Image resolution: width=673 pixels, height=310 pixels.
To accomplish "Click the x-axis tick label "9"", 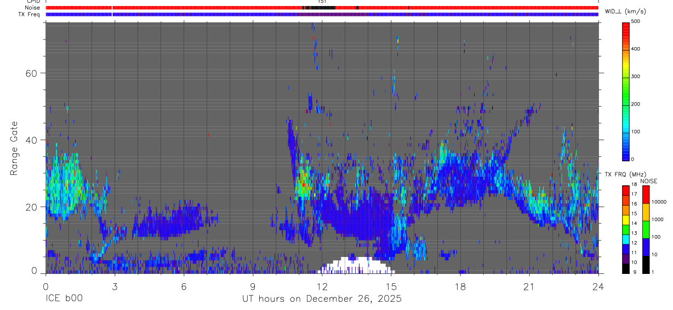I will (x=253, y=286).
